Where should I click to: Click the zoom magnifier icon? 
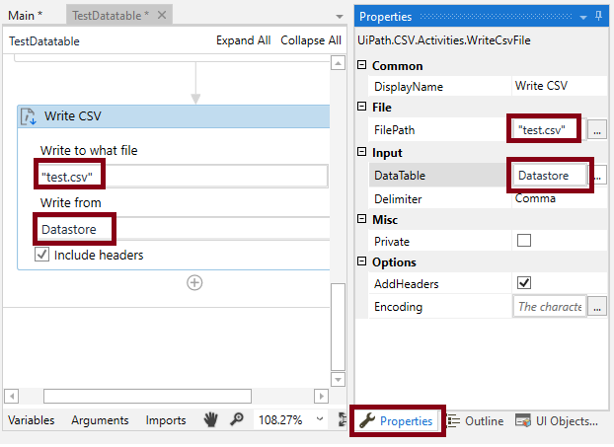click(236, 419)
